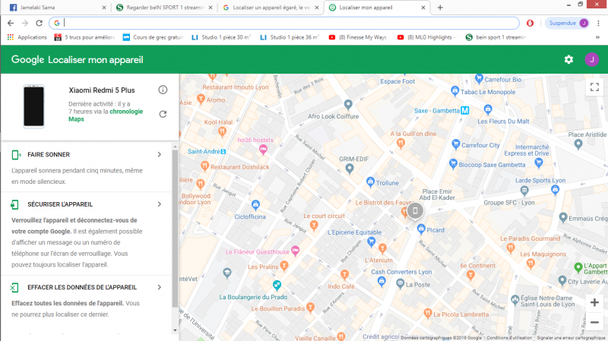The height and width of the screenshot is (341, 608).
Task: Open Conditions d'utilisation map link
Action: (x=509, y=338)
